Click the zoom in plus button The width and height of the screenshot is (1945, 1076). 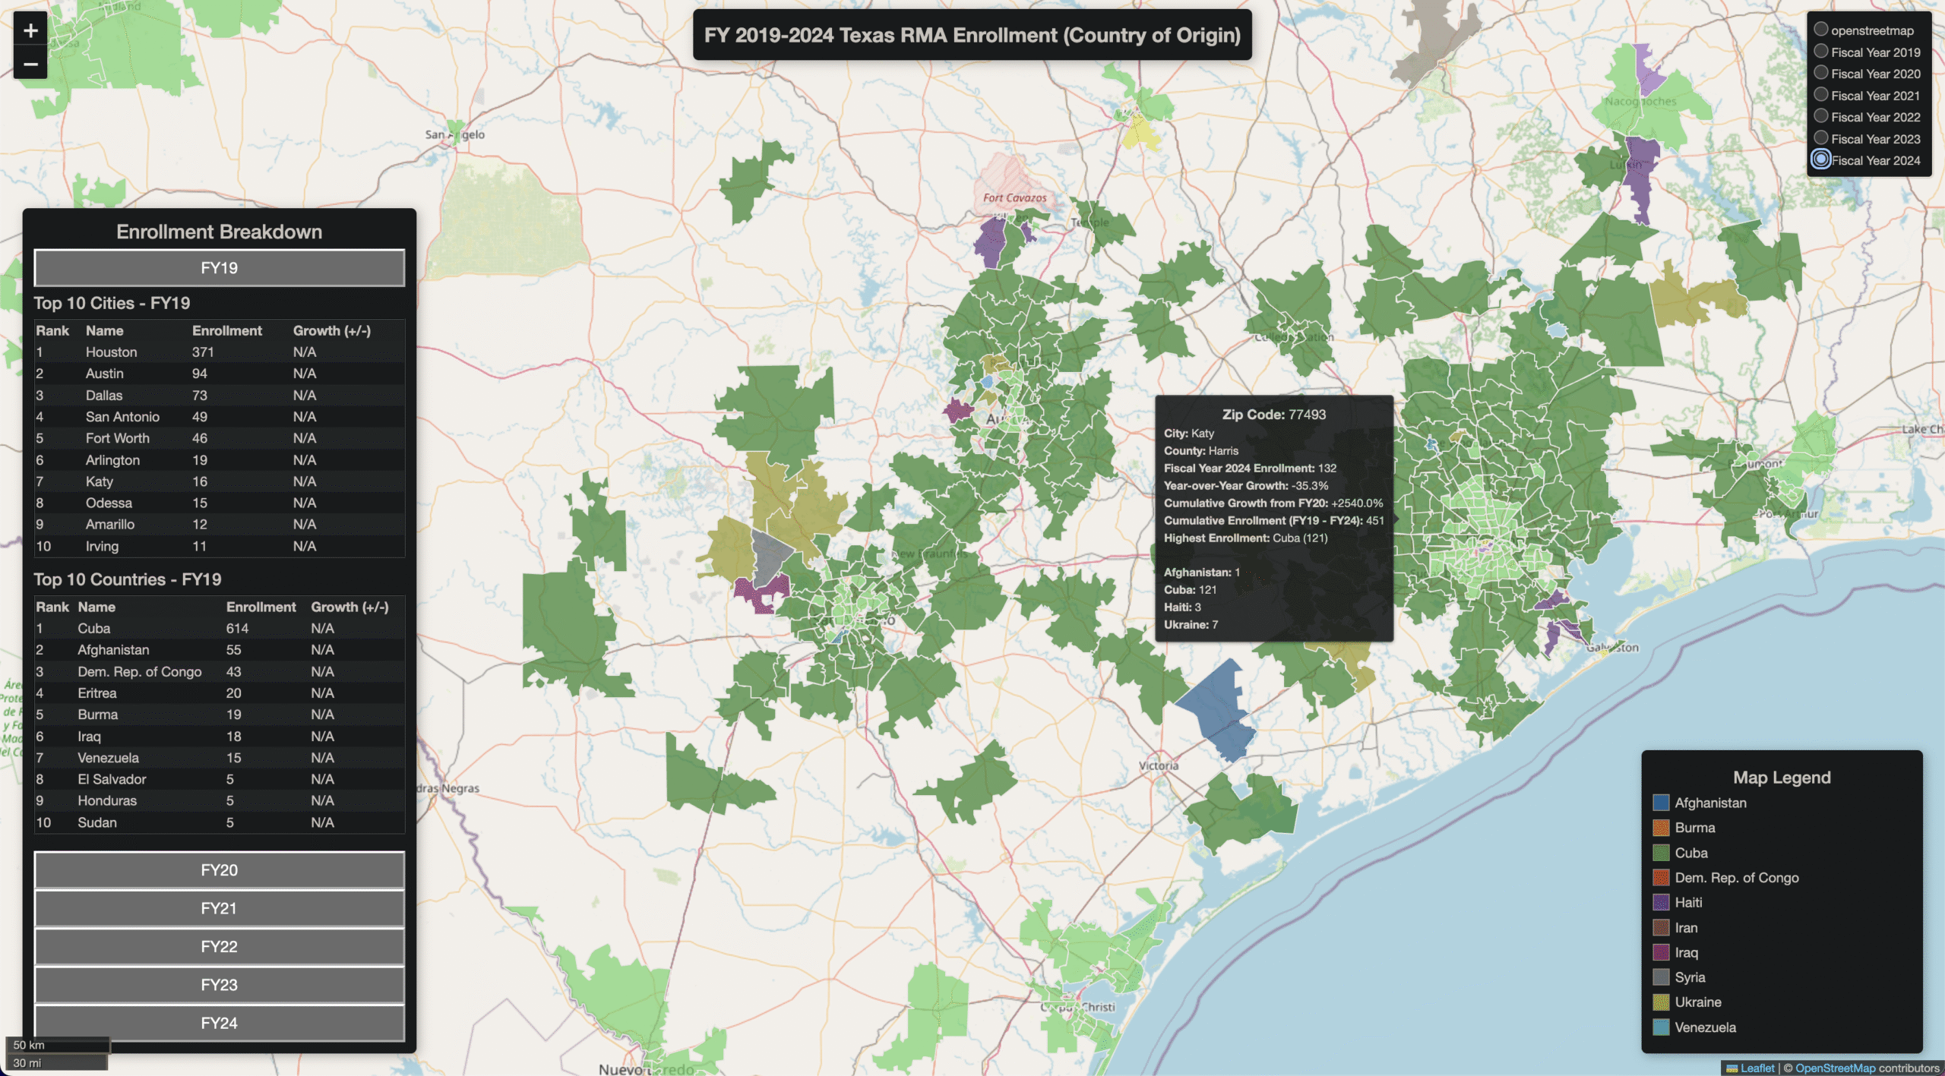coord(30,30)
